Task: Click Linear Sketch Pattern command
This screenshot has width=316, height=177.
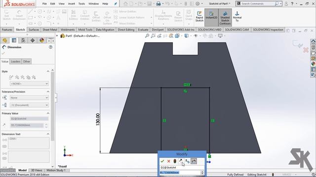Action: coord(129,18)
